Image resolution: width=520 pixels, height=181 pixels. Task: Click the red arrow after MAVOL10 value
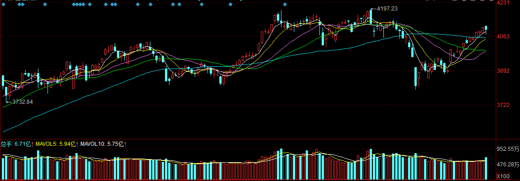(x=126, y=144)
